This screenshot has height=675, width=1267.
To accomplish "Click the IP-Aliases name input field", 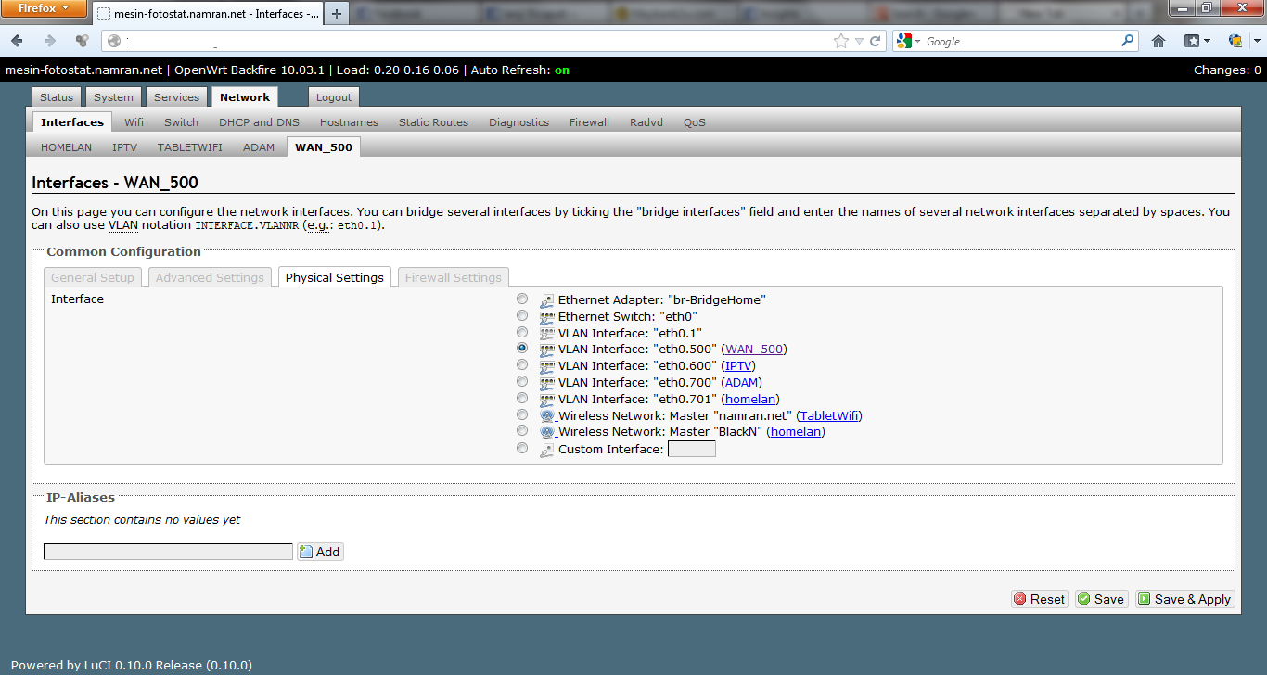I will [168, 552].
